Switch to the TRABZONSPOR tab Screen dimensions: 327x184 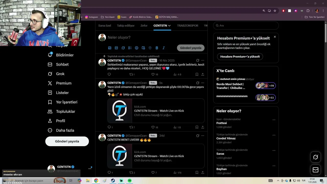188,26
